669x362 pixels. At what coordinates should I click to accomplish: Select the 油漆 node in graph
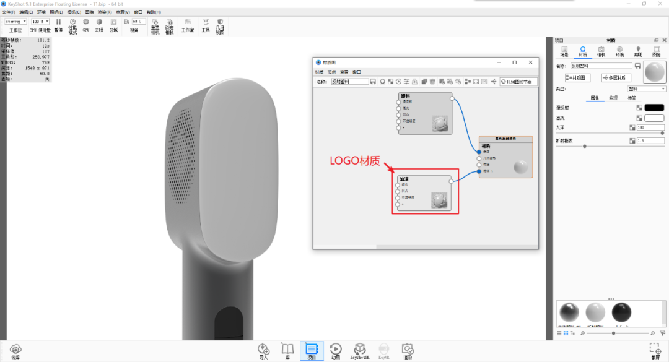pyautogui.click(x=424, y=192)
